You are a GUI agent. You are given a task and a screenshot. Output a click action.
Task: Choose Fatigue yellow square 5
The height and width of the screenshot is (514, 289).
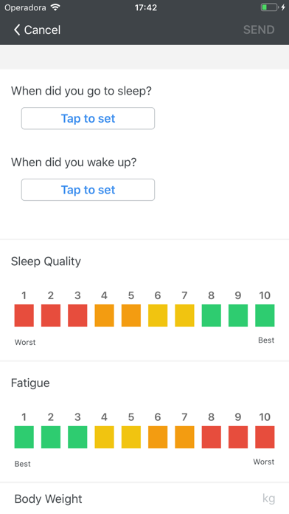pyautogui.click(x=131, y=437)
